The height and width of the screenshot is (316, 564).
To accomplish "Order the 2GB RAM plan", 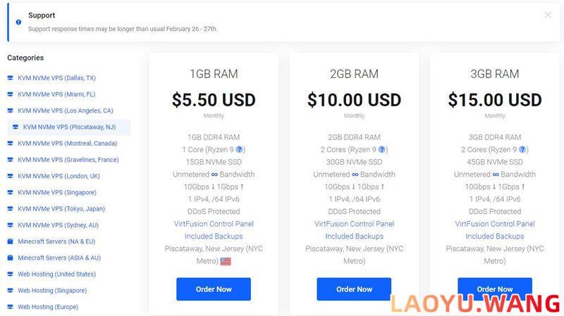I will [354, 289].
